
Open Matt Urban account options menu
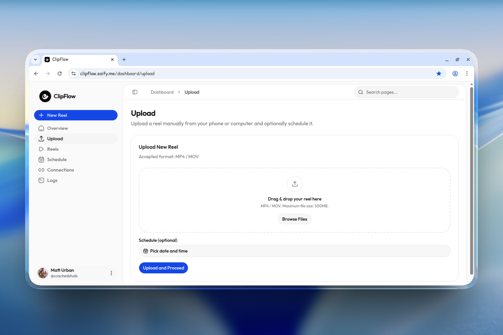(x=111, y=273)
